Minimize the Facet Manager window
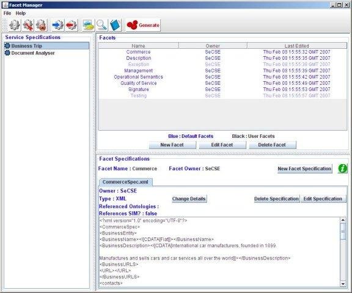The image size is (352, 293). coord(334,5)
